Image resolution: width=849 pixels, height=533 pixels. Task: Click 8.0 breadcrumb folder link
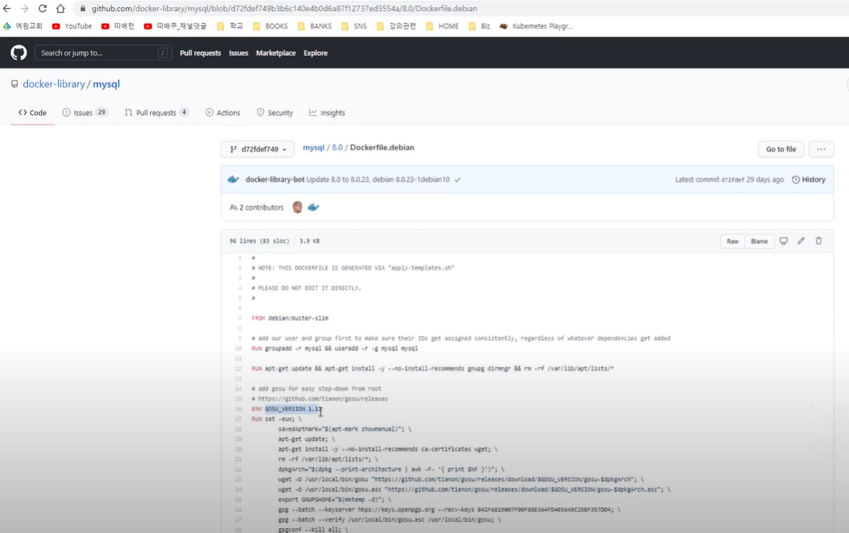337,147
